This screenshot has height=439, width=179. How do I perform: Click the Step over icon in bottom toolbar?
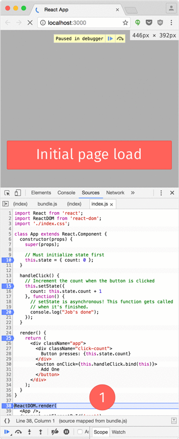pyautogui.click(x=19, y=432)
